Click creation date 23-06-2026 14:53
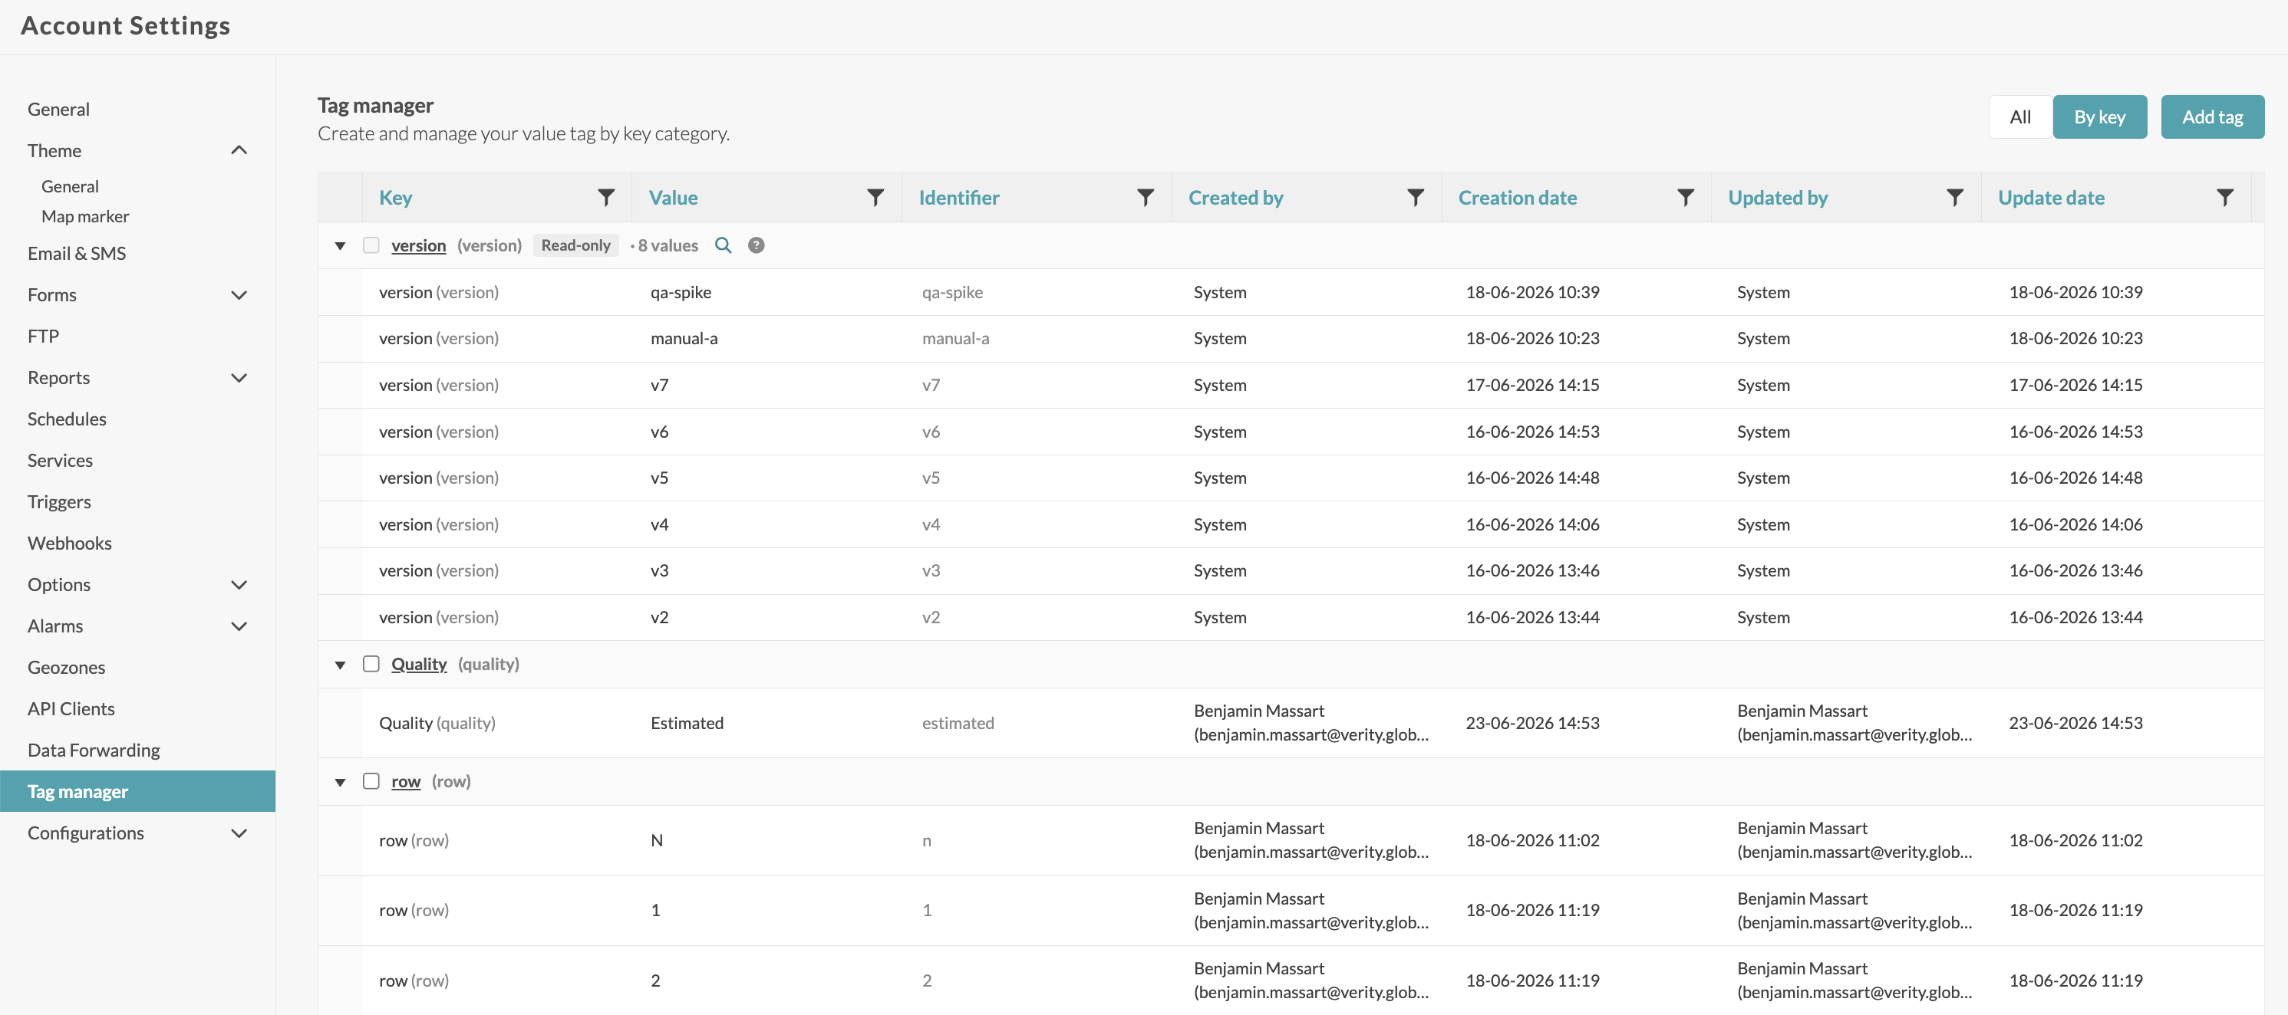Image resolution: width=2288 pixels, height=1015 pixels. tap(1532, 723)
